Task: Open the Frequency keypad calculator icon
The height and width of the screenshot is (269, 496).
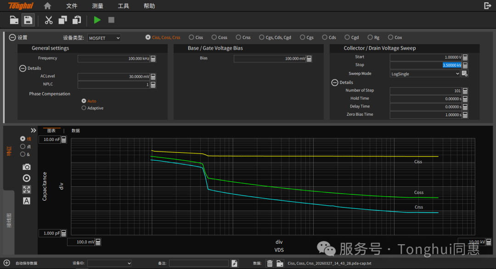Action: click(153, 59)
